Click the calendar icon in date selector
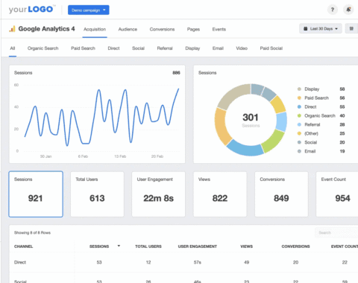The width and height of the screenshot is (358, 283). (306, 29)
